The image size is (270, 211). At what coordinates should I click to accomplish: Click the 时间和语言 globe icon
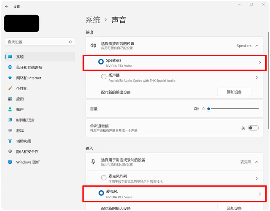(10, 120)
